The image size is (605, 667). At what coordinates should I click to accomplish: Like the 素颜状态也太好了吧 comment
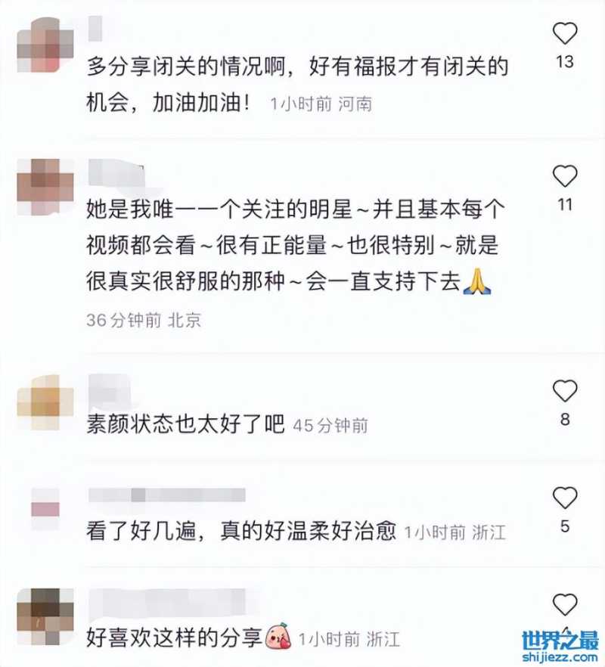565,390
